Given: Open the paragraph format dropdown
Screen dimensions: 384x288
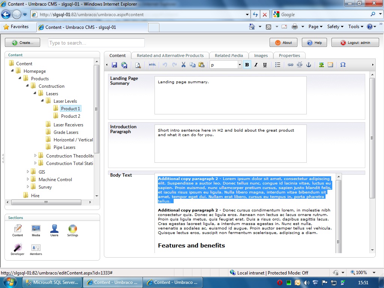Looking at the screenshot, I should [x=240, y=64].
